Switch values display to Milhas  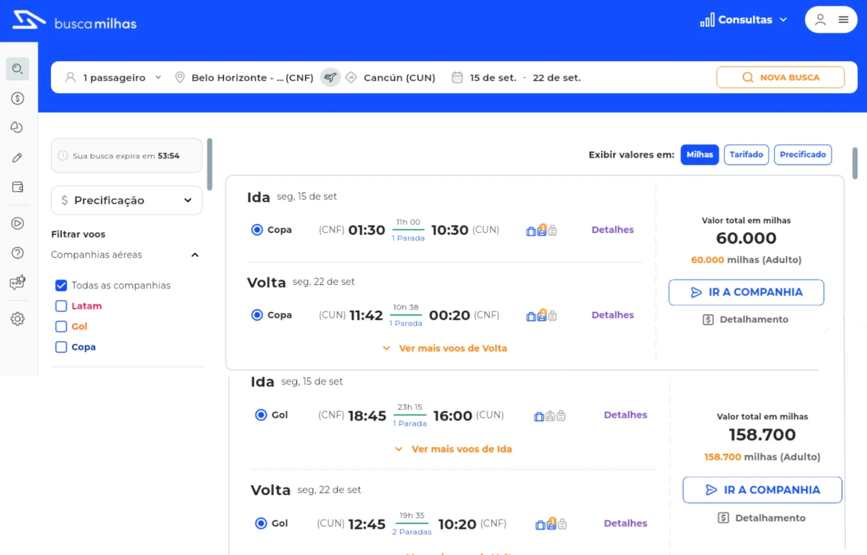tap(700, 155)
